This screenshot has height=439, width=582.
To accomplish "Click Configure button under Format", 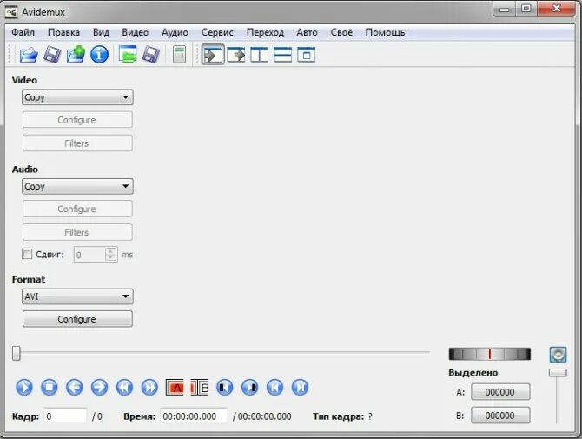I will 77,319.
